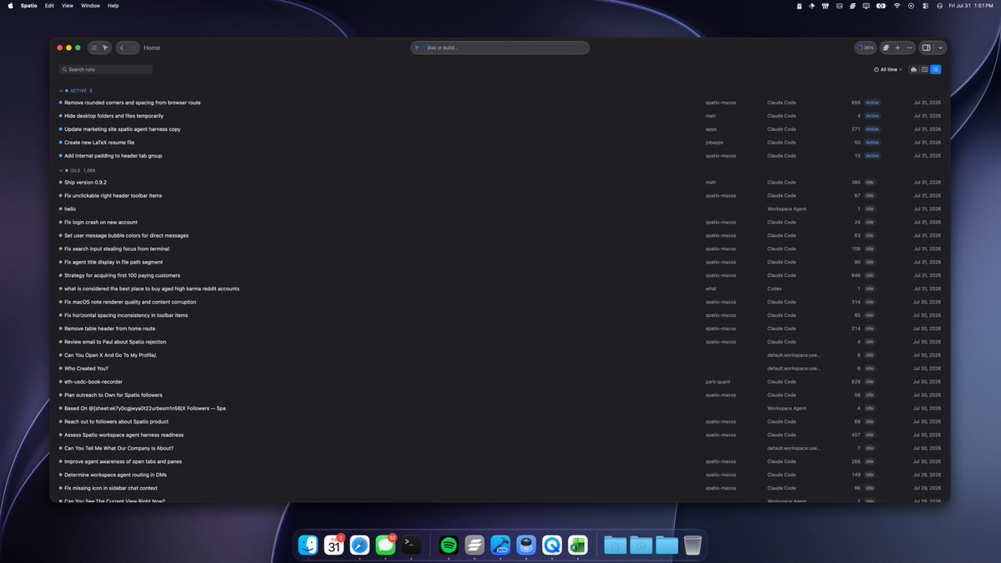This screenshot has height=563, width=1001.
Task: Open the 36% usage indicator
Action: [865, 48]
